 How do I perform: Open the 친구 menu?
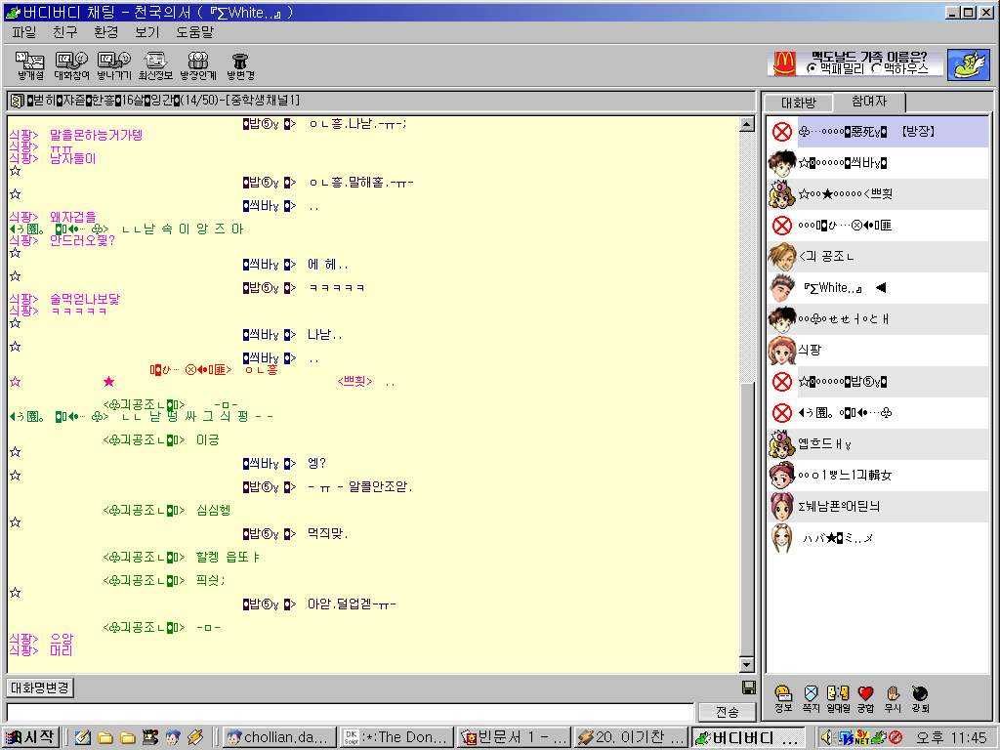64,32
